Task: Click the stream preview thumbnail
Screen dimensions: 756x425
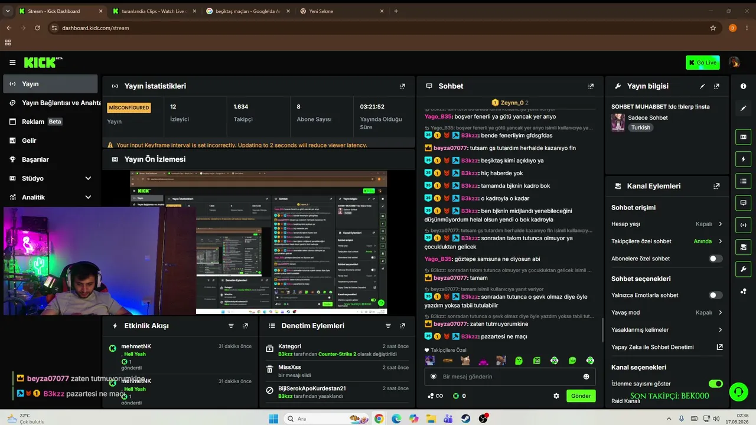Action: [x=258, y=243]
